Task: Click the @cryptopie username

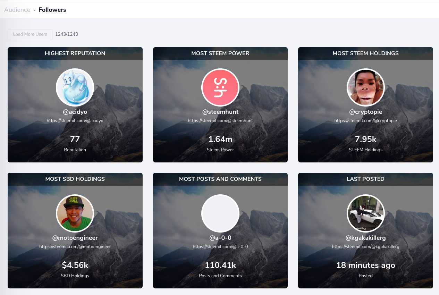Action: coord(366,112)
